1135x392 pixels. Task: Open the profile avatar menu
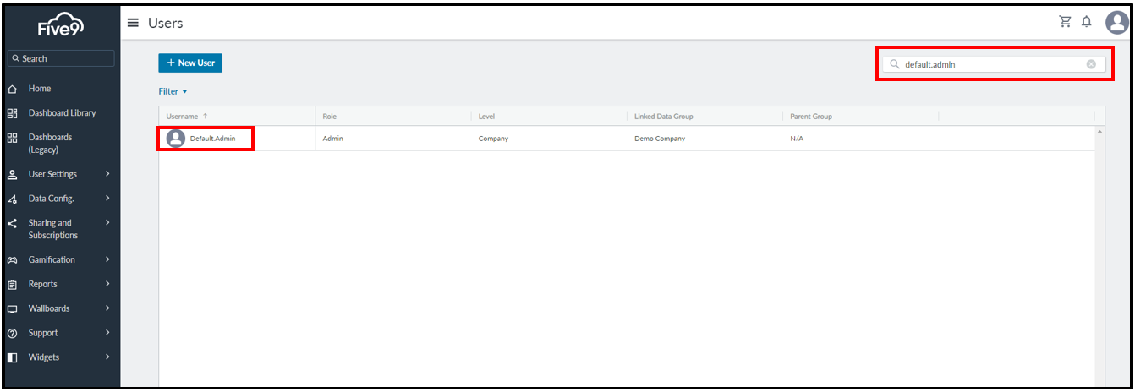pos(1116,22)
